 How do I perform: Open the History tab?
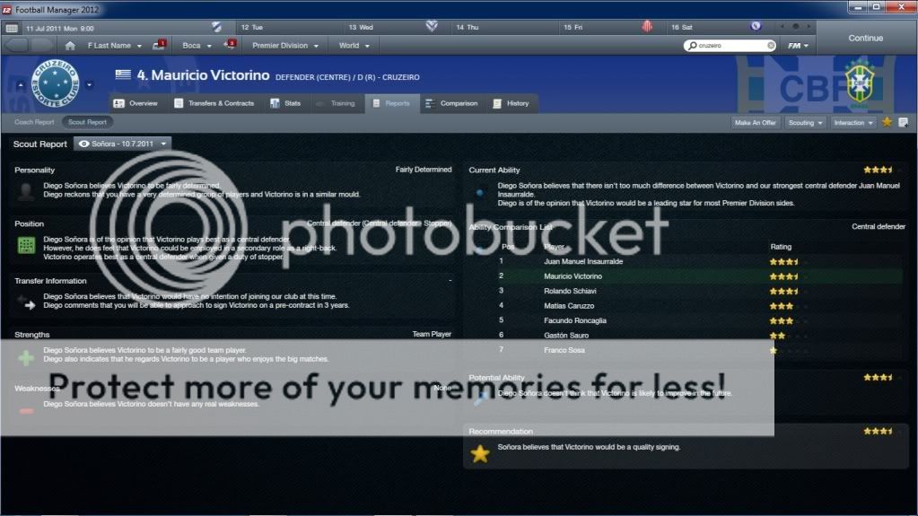point(511,104)
